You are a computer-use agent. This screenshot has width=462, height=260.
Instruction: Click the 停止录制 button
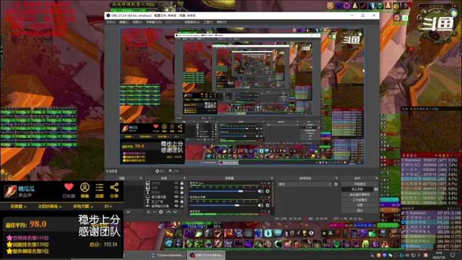pyautogui.click(x=357, y=190)
